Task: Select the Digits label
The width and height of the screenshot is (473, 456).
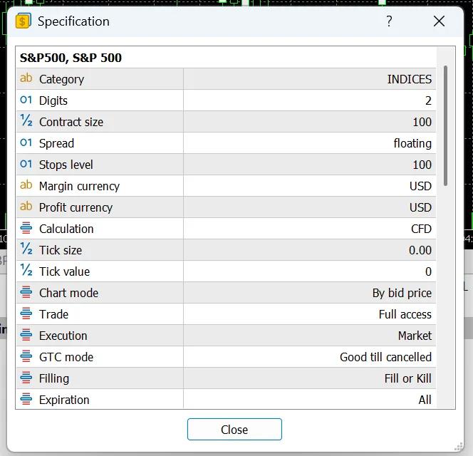Action: pyautogui.click(x=53, y=100)
